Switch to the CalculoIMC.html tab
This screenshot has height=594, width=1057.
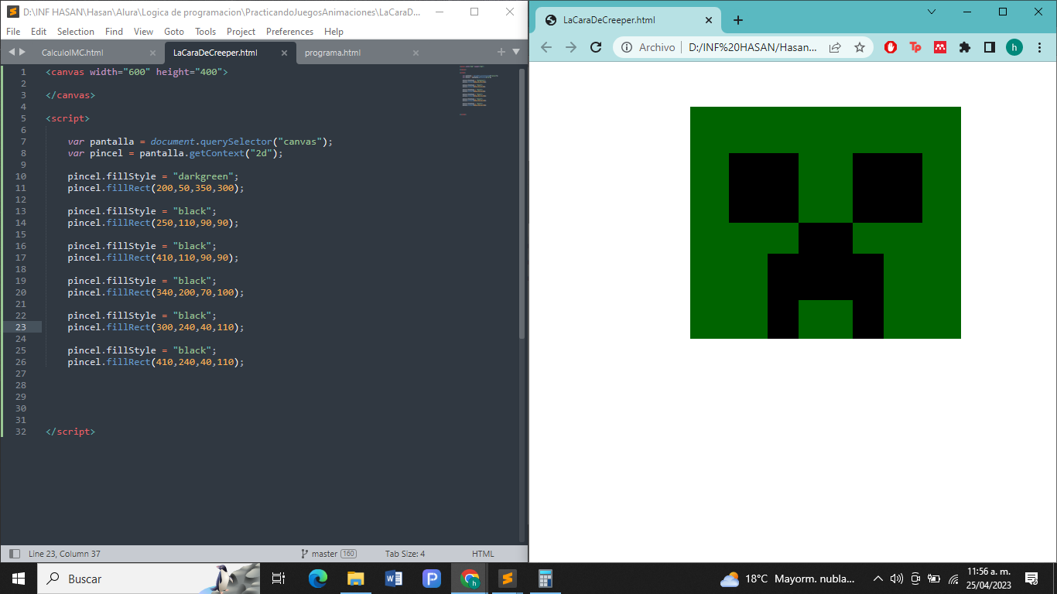[73, 53]
